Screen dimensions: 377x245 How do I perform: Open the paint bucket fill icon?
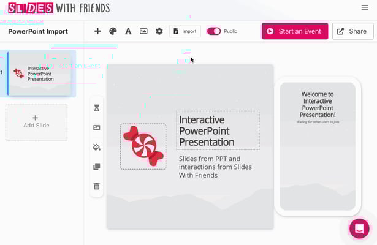pos(97,147)
